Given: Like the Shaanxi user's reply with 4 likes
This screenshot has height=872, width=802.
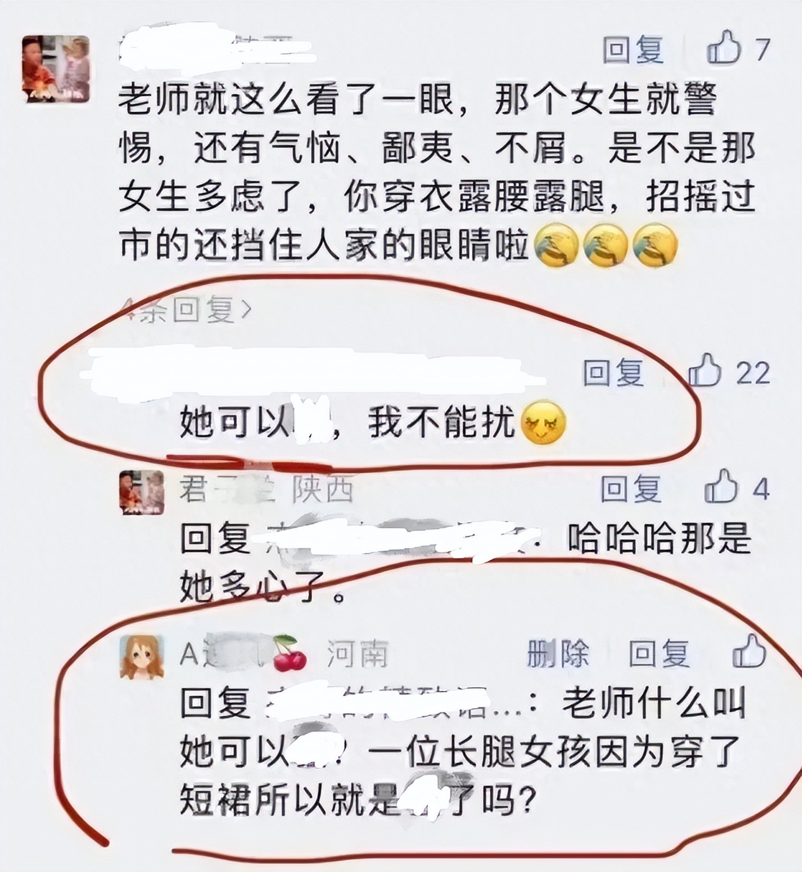Looking at the screenshot, I should click(721, 488).
